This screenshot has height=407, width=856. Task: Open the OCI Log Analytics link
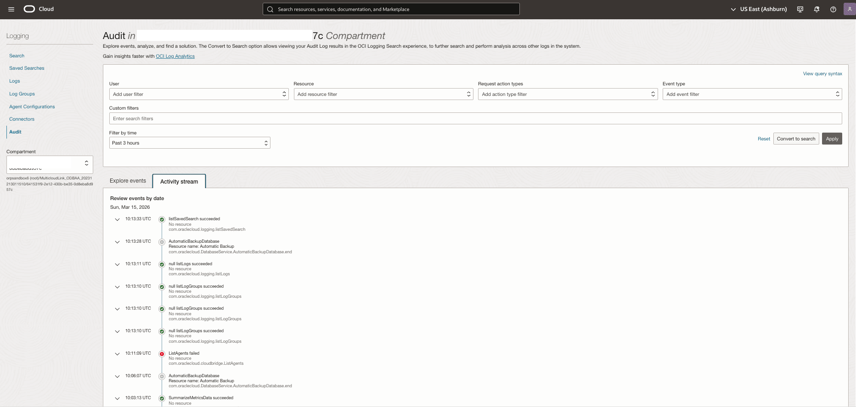click(x=175, y=56)
